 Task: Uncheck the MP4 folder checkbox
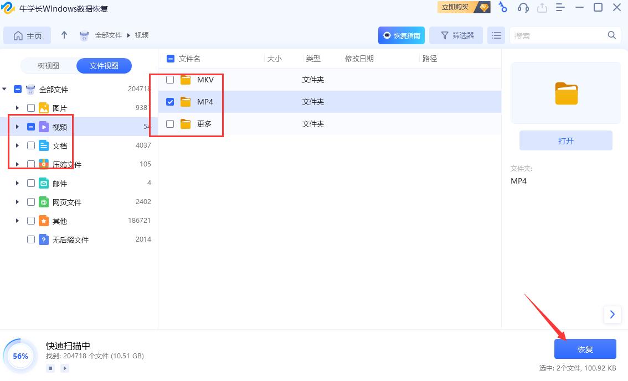coord(170,101)
